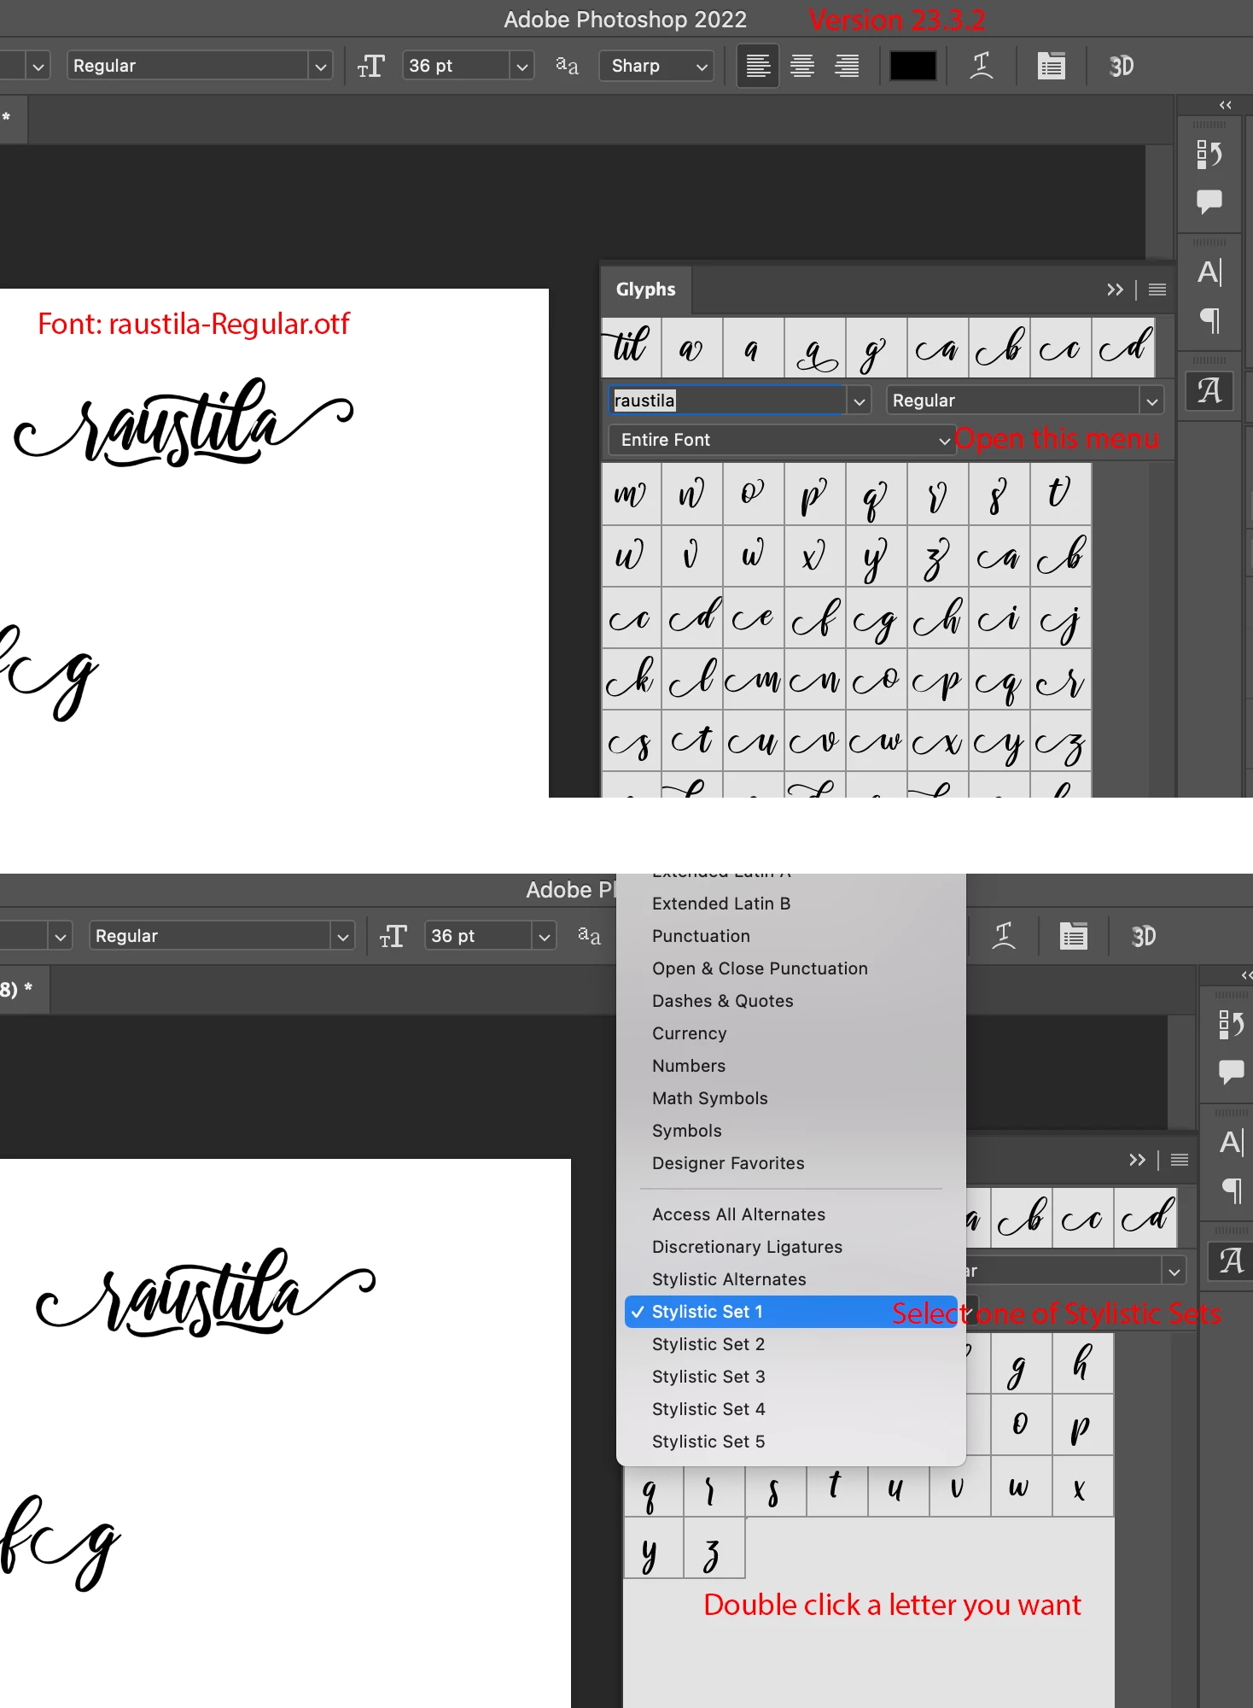This screenshot has width=1253, height=1708.
Task: Click the 36 pt size field in top toolbar
Action: coord(457,66)
